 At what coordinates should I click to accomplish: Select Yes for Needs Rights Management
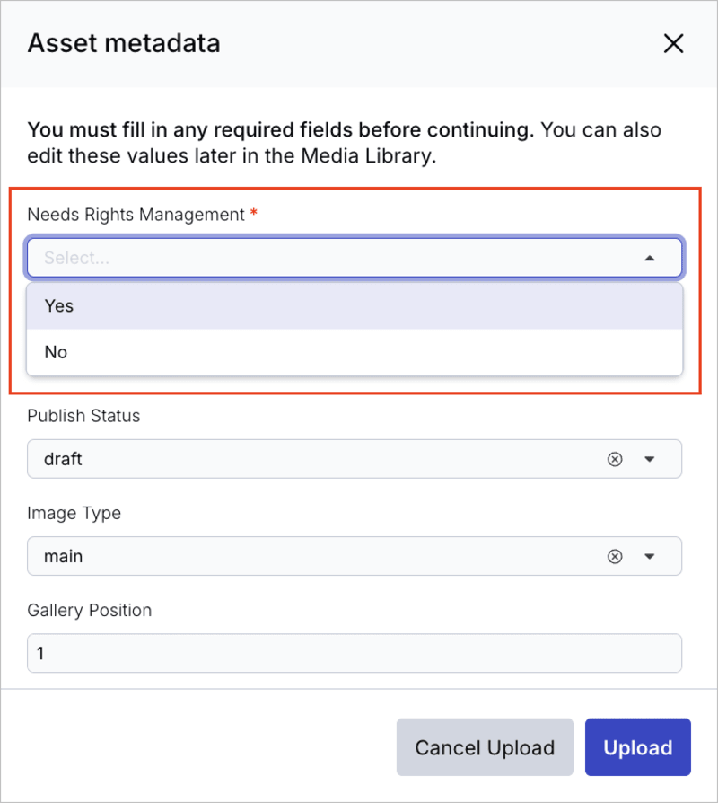[58, 305]
